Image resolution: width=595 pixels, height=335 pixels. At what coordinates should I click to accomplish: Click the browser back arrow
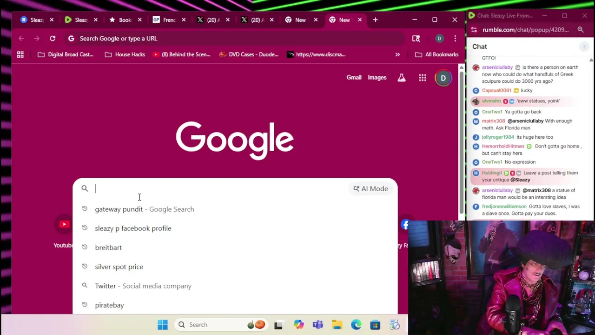(x=21, y=39)
